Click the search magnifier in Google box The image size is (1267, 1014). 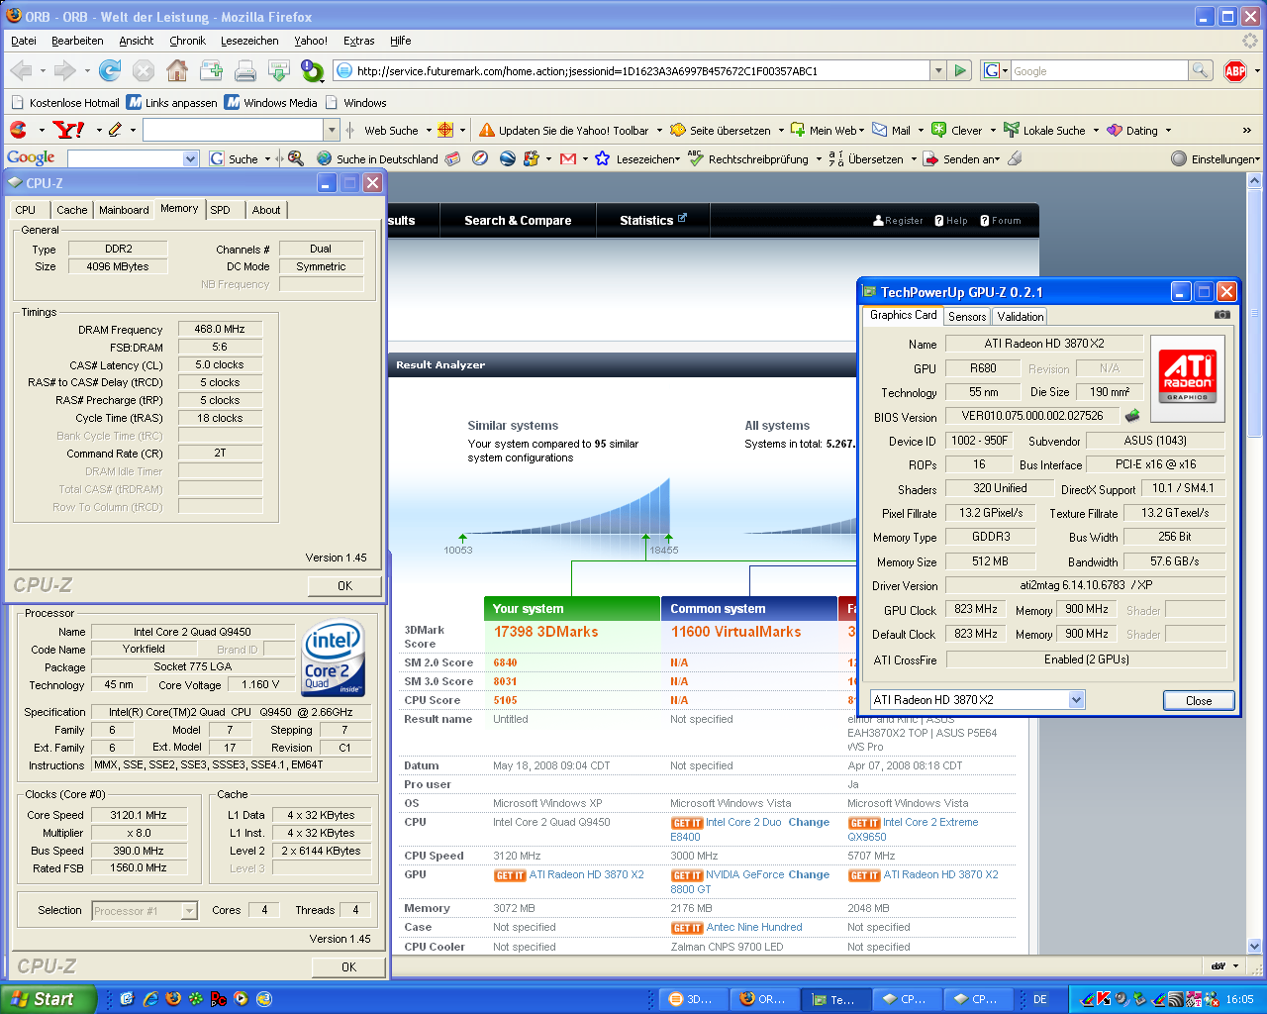coord(1200,70)
